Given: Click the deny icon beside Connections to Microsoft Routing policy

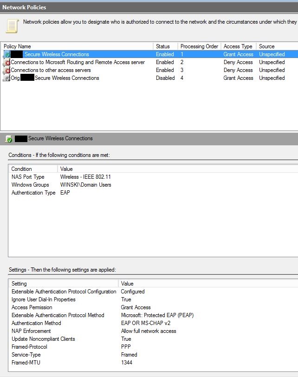Looking at the screenshot, I should click(x=6, y=62).
